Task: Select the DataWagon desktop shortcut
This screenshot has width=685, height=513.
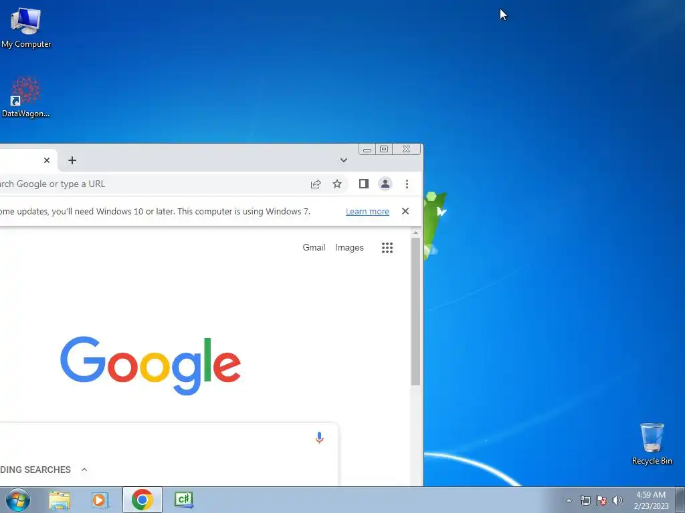Action: (26, 98)
